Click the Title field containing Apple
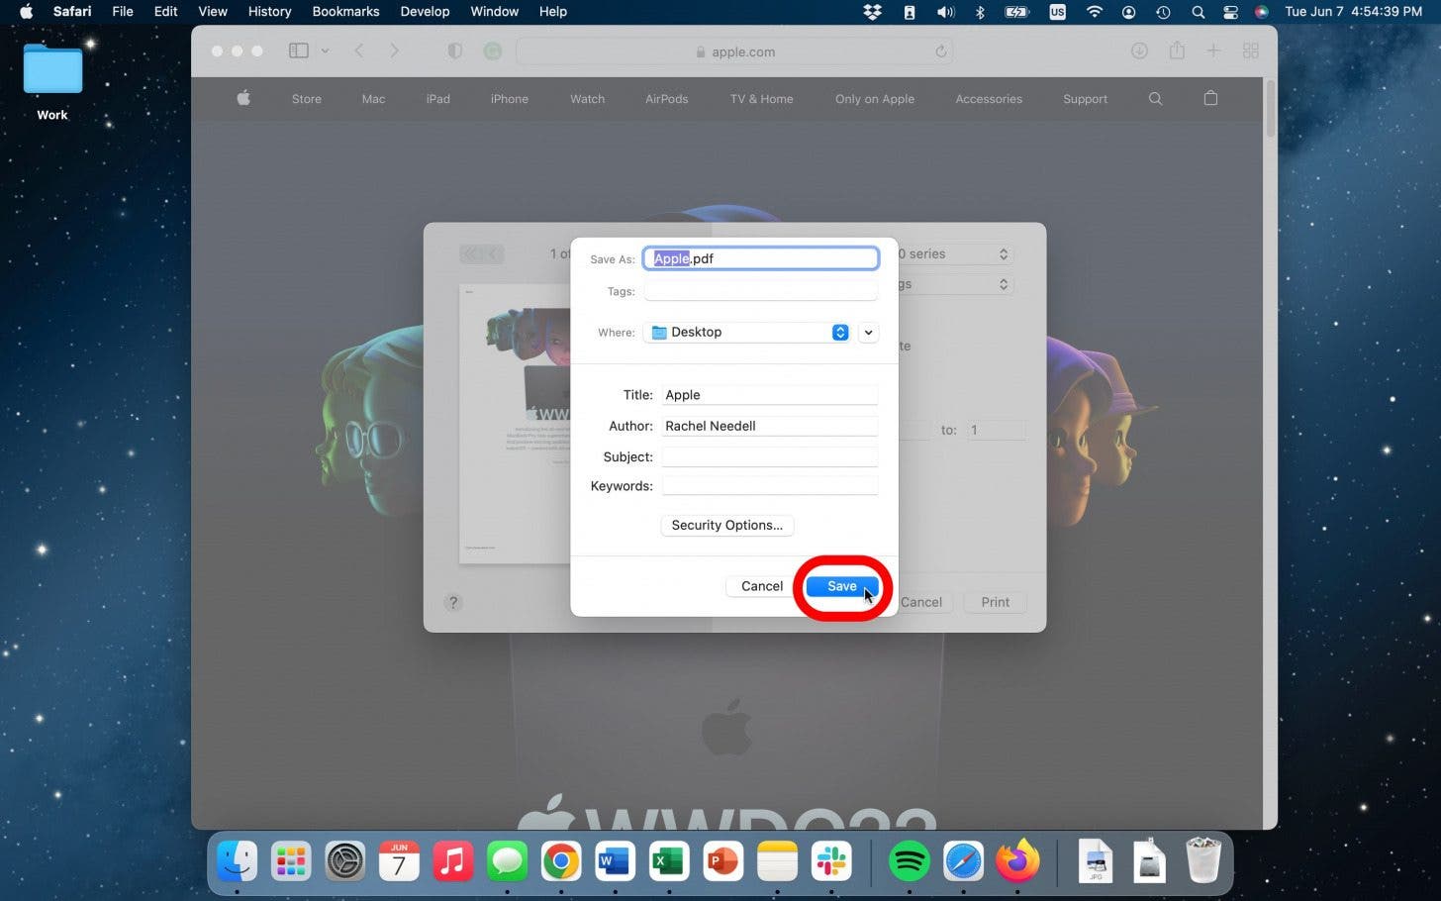The height and width of the screenshot is (901, 1441). pyautogui.click(x=769, y=395)
